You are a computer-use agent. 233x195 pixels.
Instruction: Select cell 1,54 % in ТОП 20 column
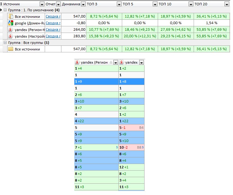pyautogui.click(x=212, y=23)
